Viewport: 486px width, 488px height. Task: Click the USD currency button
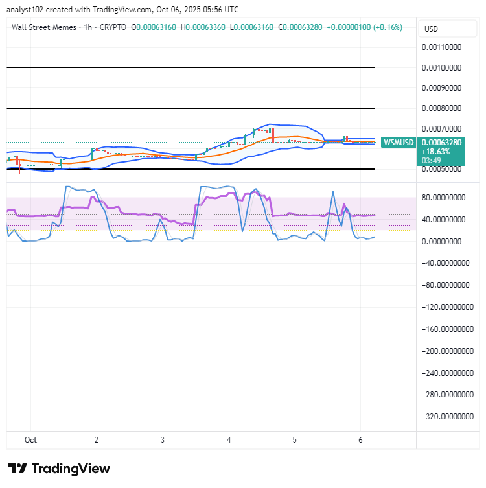447,29
